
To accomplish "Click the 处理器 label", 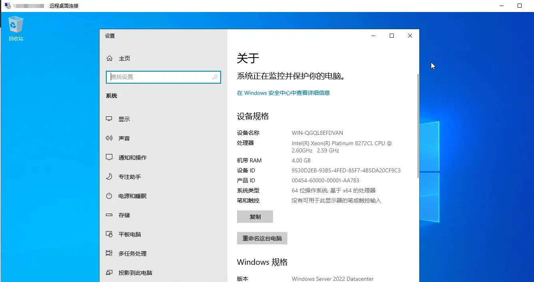I will pyautogui.click(x=245, y=143).
